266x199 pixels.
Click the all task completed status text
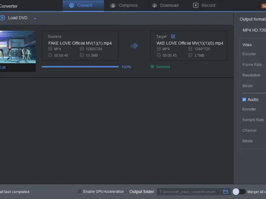(x=15, y=192)
